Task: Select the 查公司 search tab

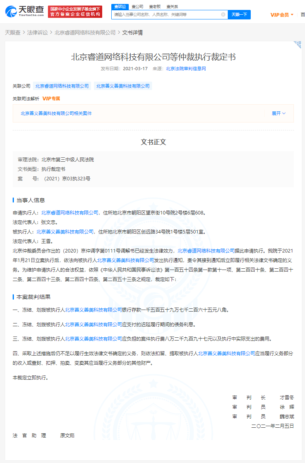Action: coord(137,6)
